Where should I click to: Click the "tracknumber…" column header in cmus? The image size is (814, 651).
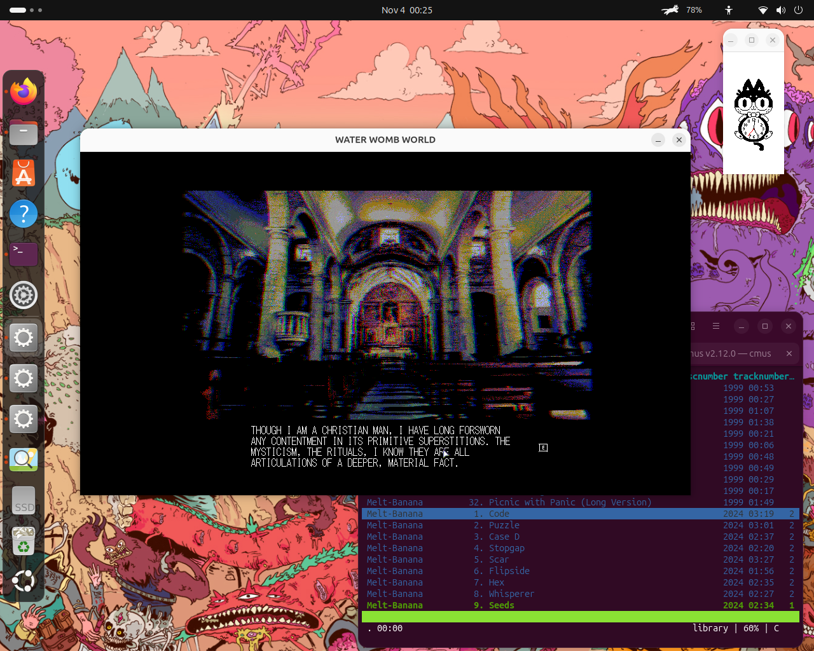[764, 376]
